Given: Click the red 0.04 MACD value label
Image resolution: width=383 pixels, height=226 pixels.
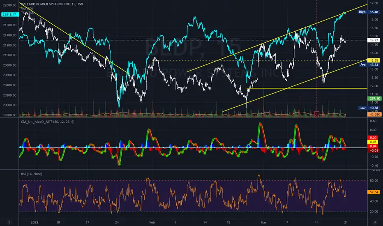Looking at the screenshot, I should click(x=374, y=146).
